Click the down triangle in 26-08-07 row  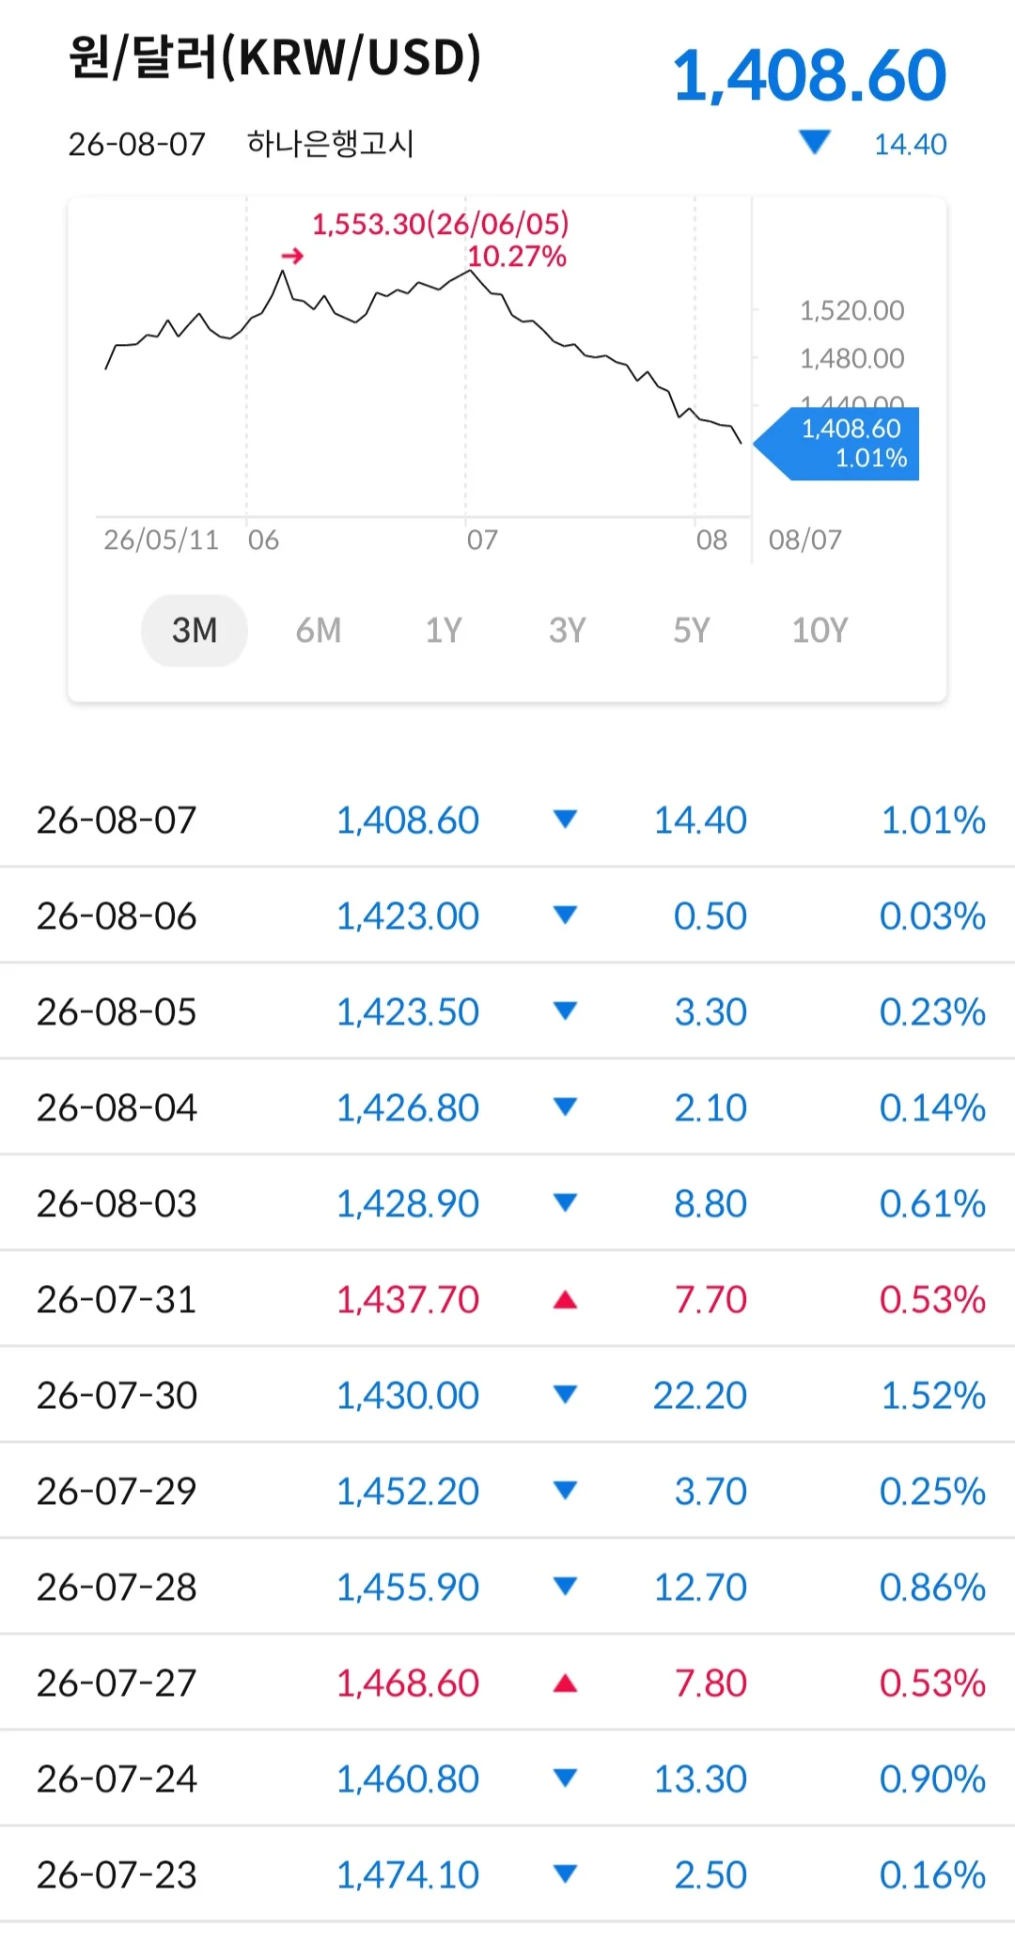565,820
